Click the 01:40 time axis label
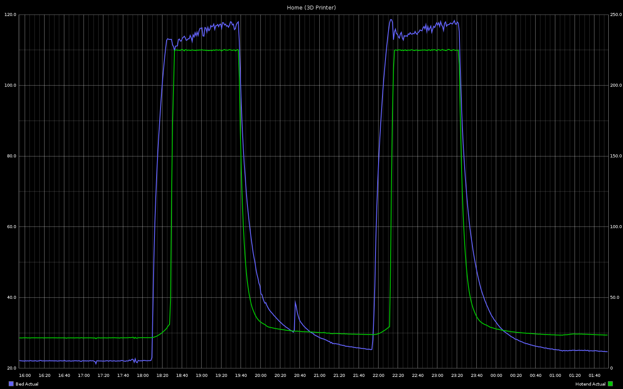The image size is (623, 389). [594, 376]
